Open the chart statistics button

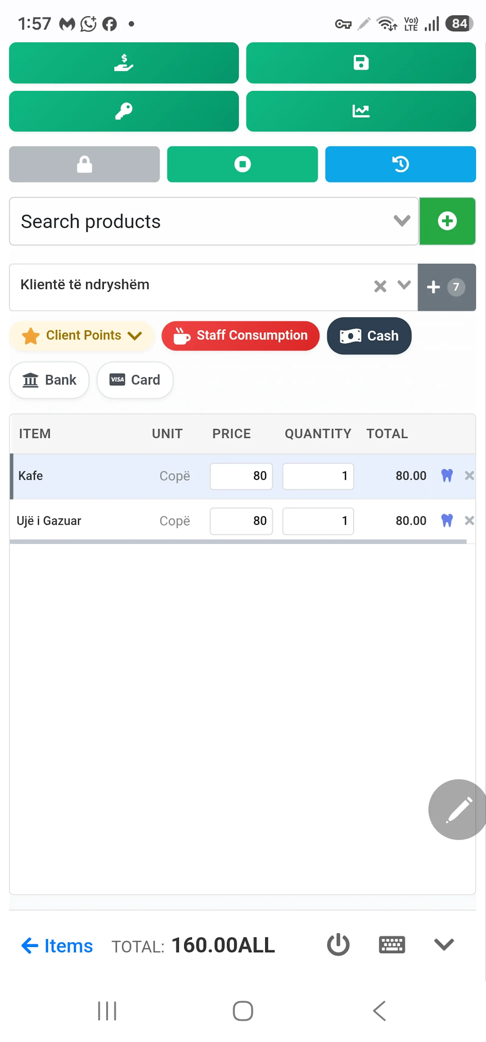click(x=361, y=111)
